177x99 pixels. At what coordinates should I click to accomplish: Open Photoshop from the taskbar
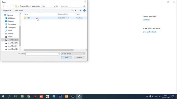point(60,97)
